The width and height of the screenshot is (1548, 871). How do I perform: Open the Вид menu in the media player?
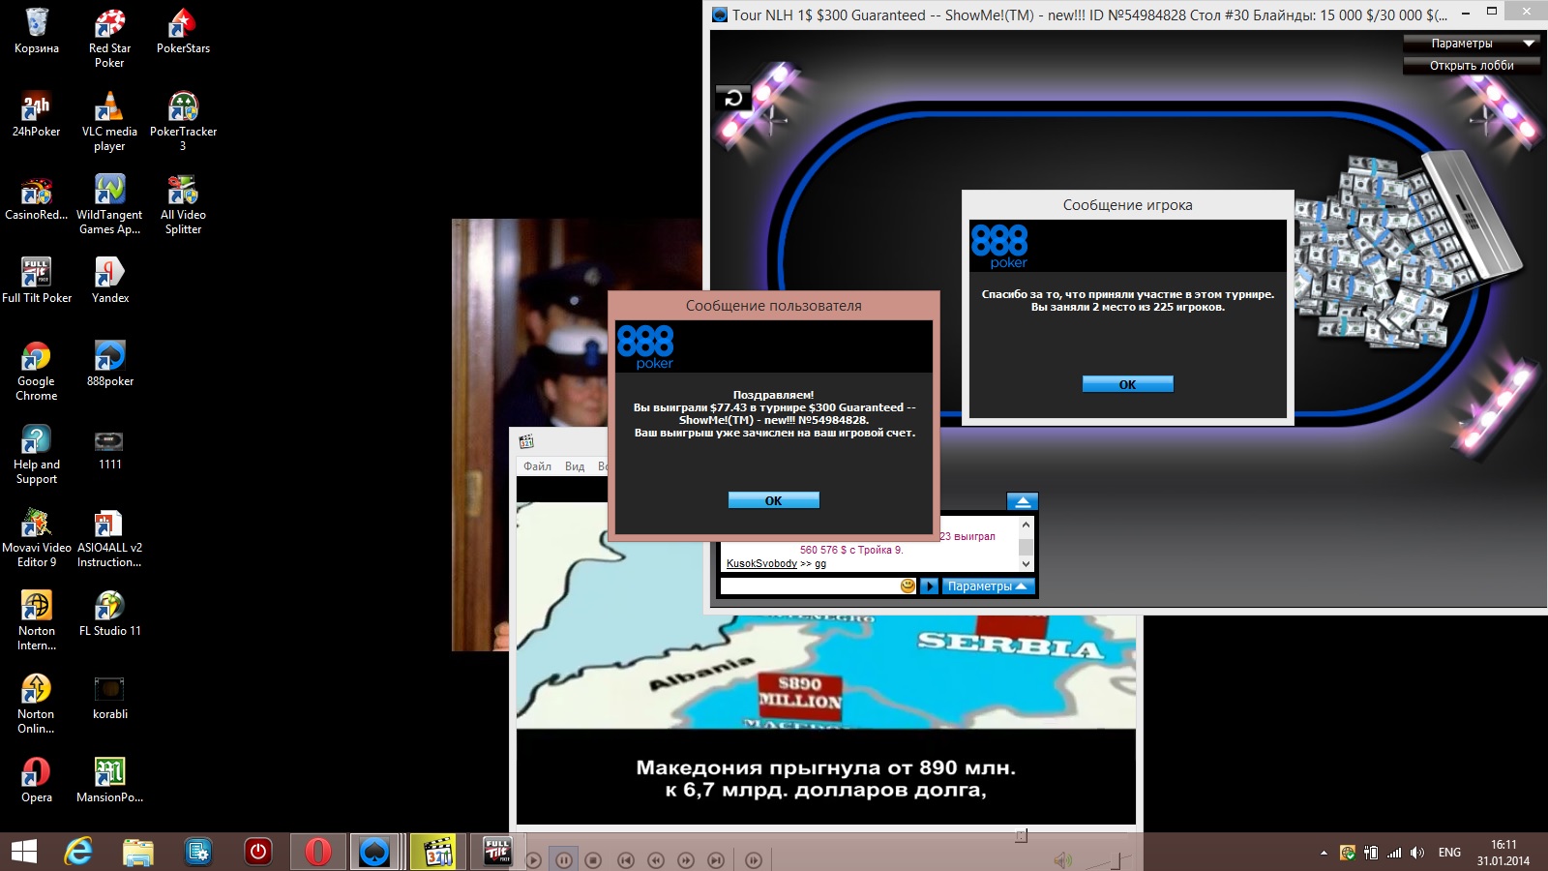575,466
